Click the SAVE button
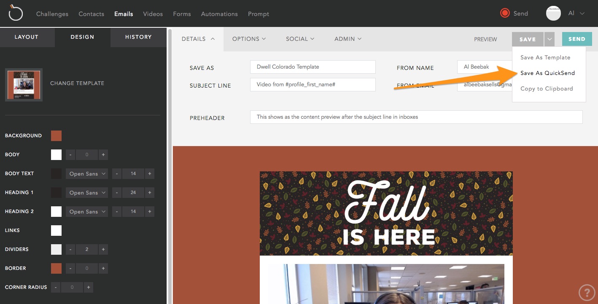 point(528,39)
